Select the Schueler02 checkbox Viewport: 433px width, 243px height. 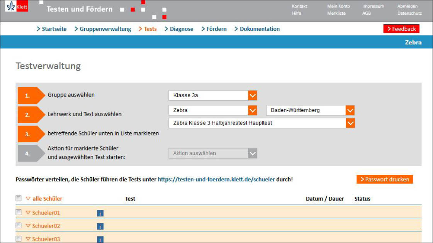(x=19, y=226)
